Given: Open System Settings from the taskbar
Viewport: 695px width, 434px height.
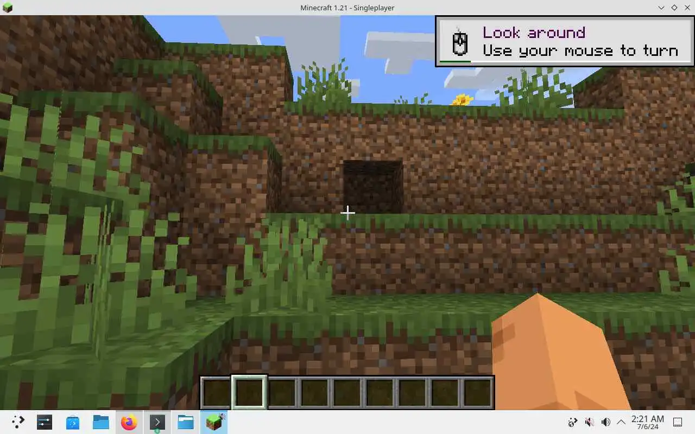Looking at the screenshot, I should (x=45, y=422).
